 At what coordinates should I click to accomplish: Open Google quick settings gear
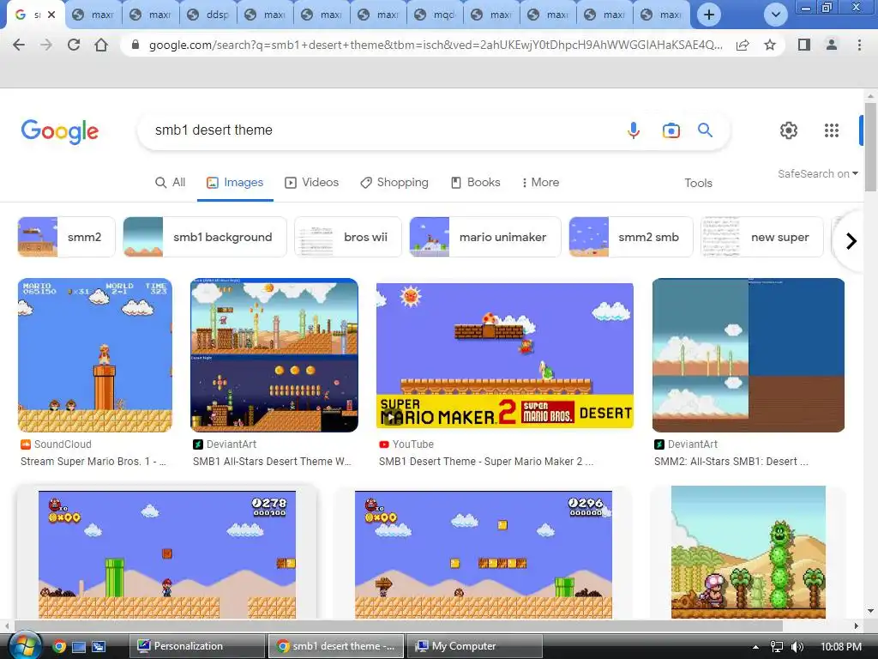(789, 130)
